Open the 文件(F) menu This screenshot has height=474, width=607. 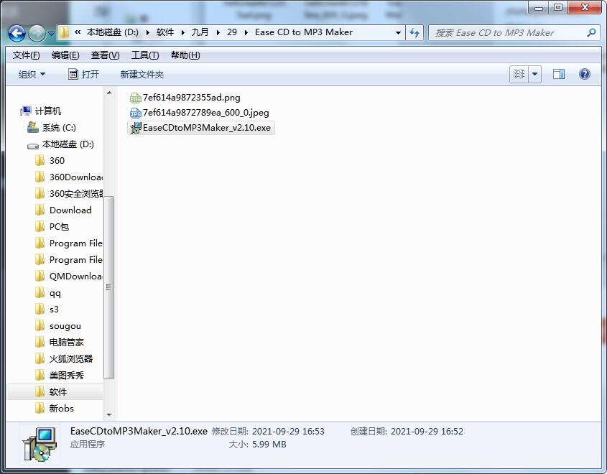pyautogui.click(x=26, y=55)
